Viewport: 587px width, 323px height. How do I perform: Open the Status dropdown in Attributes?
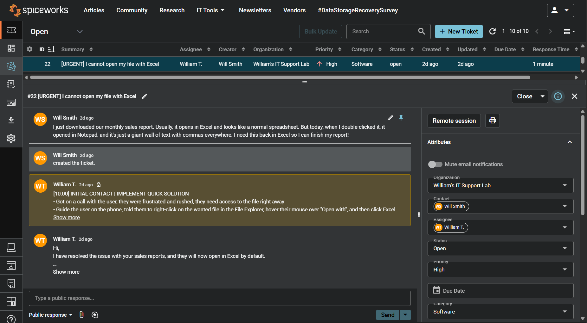click(x=500, y=248)
